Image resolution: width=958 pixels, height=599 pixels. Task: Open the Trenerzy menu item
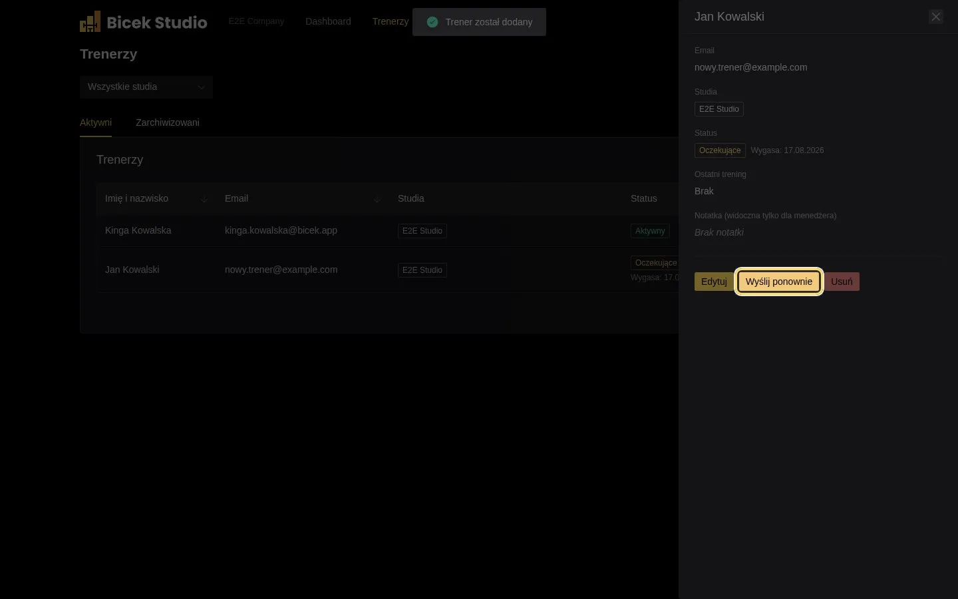pos(391,21)
